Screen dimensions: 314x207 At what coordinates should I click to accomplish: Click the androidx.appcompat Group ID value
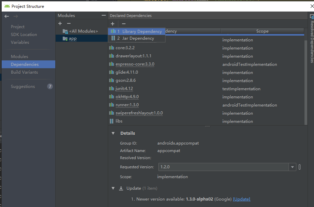click(x=178, y=143)
